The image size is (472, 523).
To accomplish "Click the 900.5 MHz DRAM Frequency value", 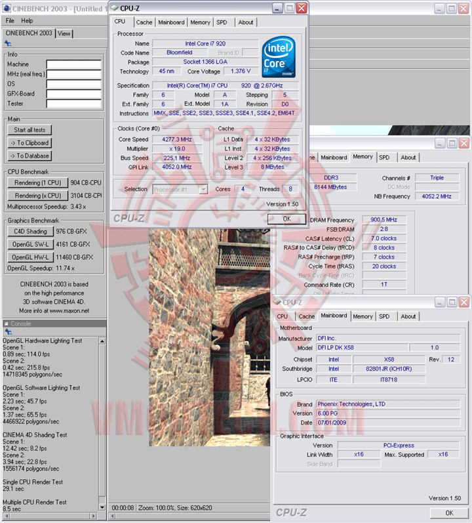I will (383, 220).
